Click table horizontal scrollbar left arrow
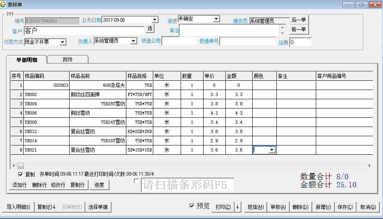 tap(14, 166)
